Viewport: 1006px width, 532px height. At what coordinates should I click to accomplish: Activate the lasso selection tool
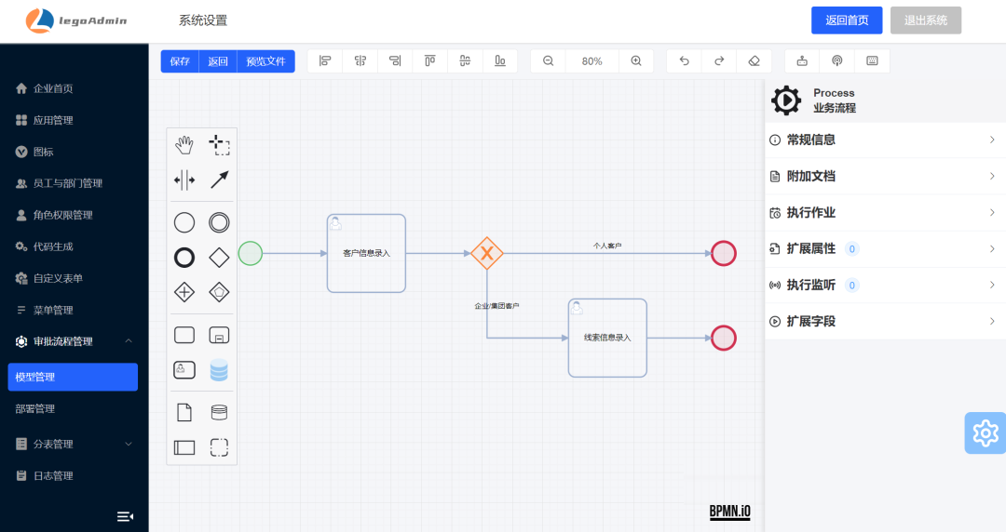219,145
